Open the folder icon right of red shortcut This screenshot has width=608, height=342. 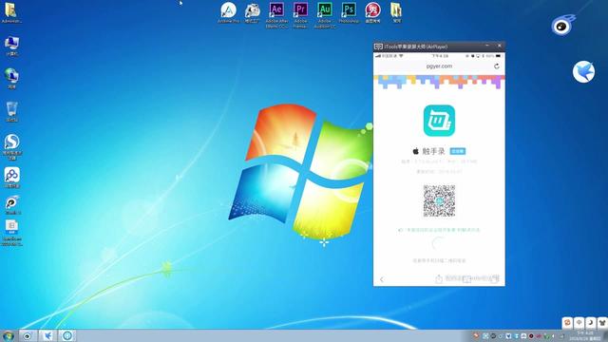click(x=396, y=12)
